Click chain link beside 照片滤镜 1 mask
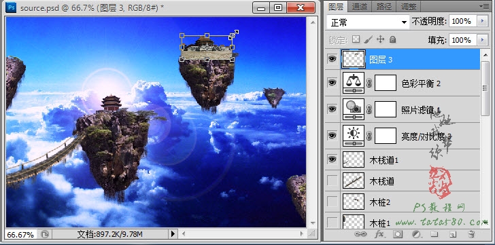The width and height of the screenshot is (495, 245). [370, 109]
